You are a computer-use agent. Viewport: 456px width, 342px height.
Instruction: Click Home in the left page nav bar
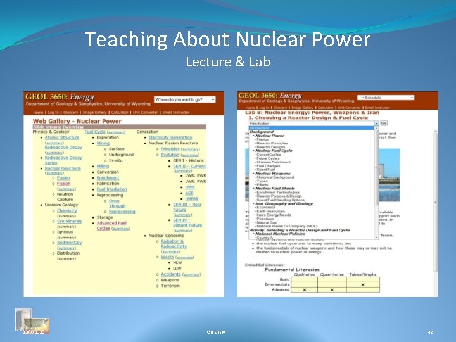38,113
